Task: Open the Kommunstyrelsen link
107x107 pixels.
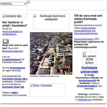Action: (84, 39)
